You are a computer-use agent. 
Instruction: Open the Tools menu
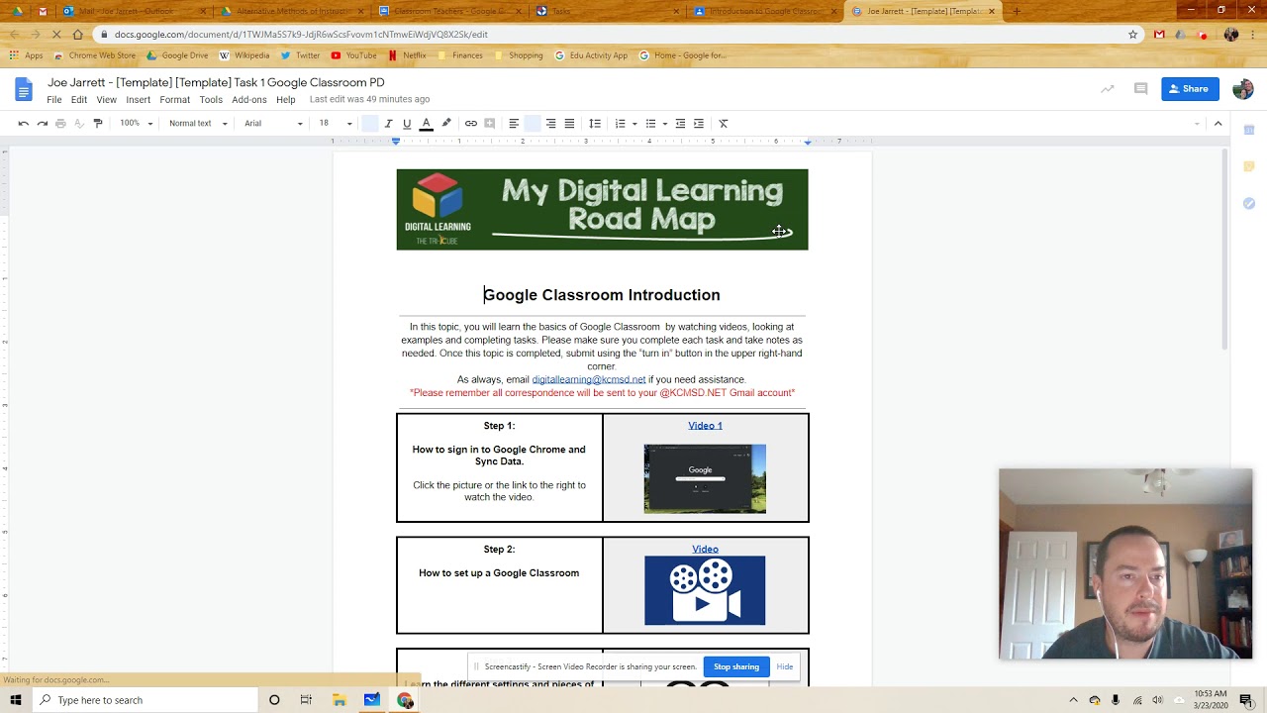point(211,100)
